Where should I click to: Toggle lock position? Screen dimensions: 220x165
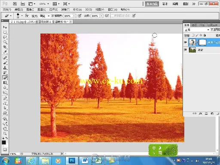[x=201, y=35]
